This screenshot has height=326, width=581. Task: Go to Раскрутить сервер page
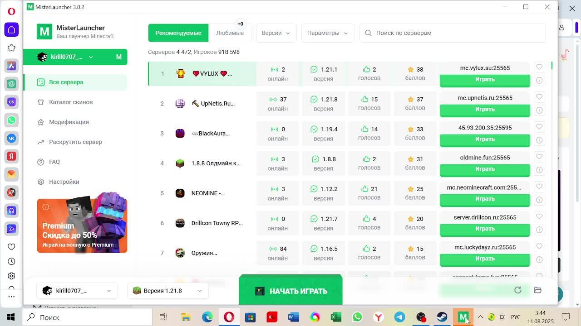(75, 142)
